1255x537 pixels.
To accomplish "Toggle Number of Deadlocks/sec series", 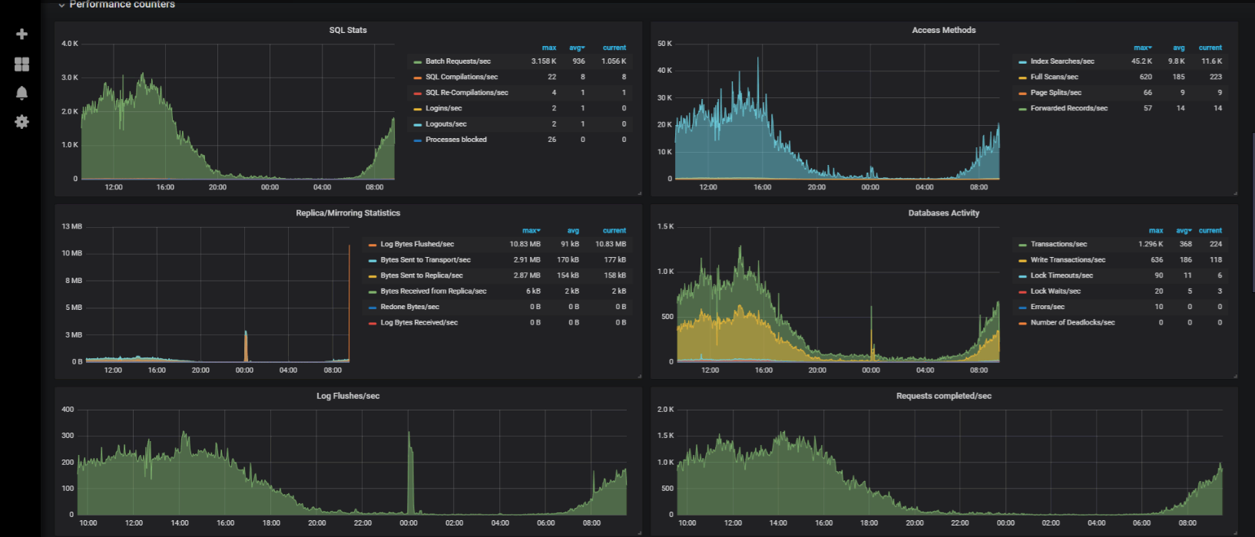I will coord(1073,323).
